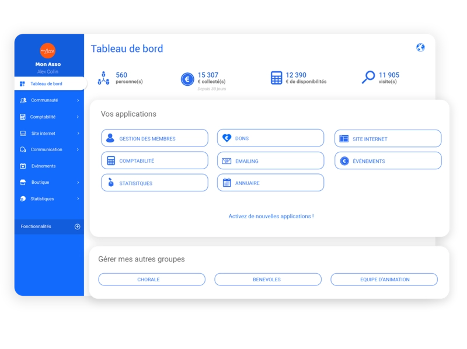467x349 pixels.
Task: Click the person icon in Gestion des membres
Action: (110, 138)
